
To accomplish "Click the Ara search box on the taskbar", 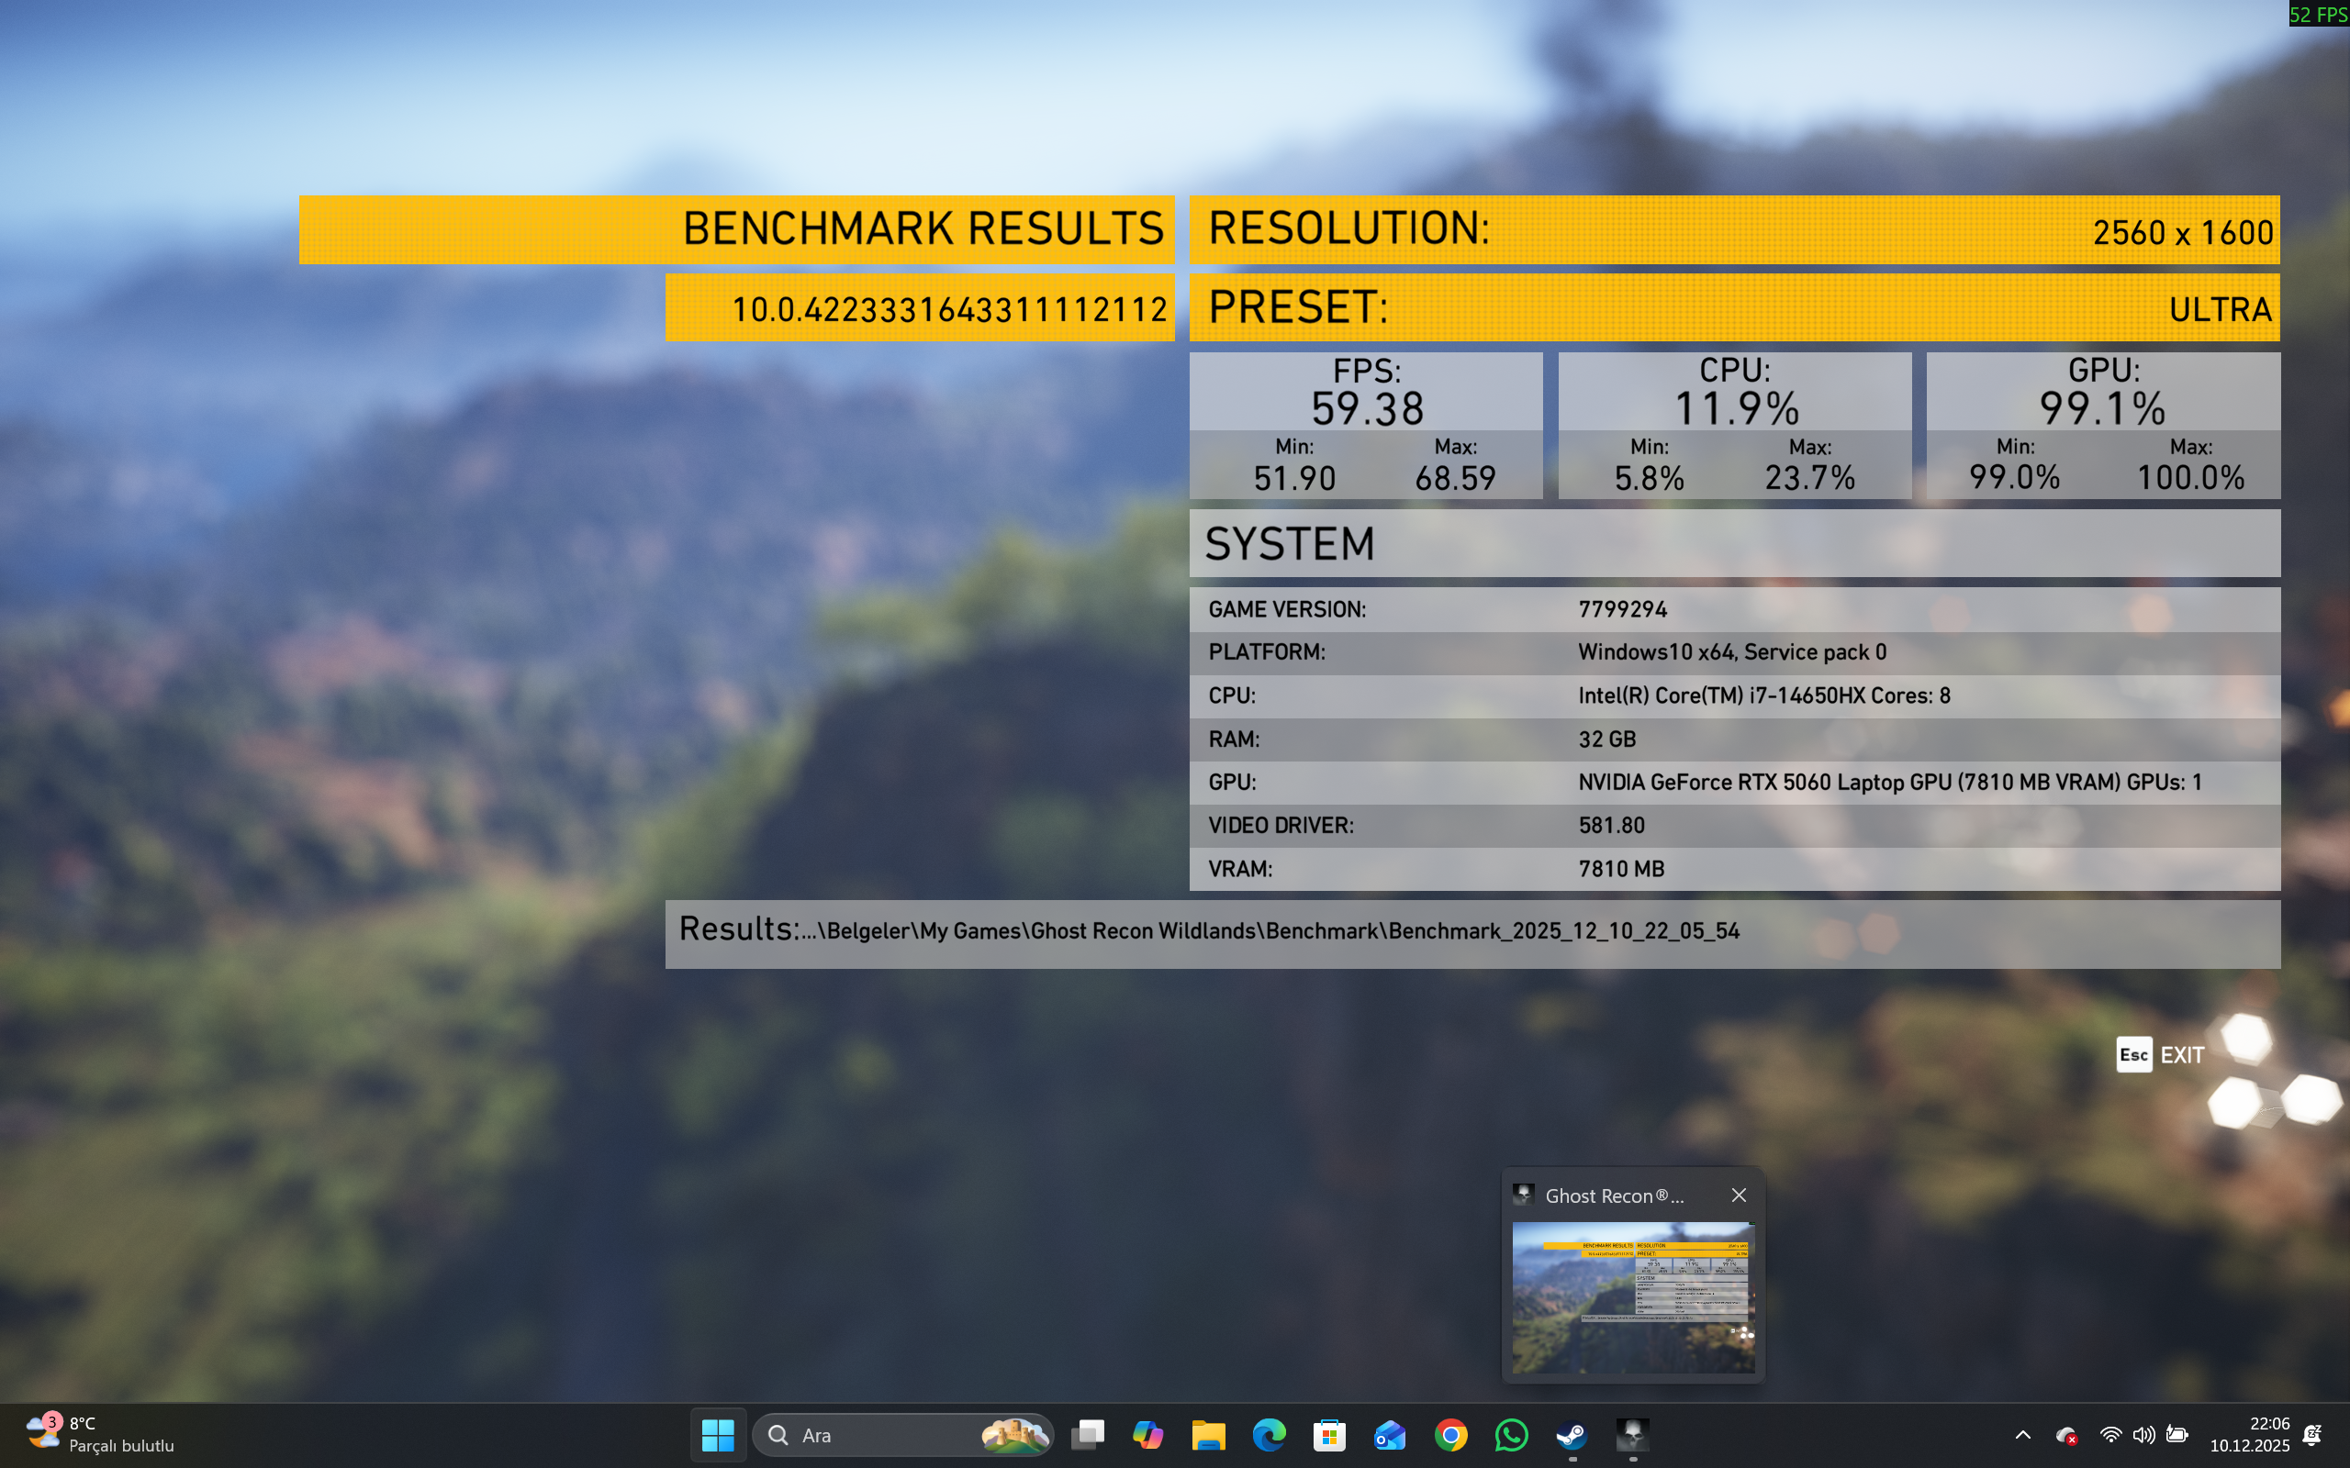I will pos(902,1434).
